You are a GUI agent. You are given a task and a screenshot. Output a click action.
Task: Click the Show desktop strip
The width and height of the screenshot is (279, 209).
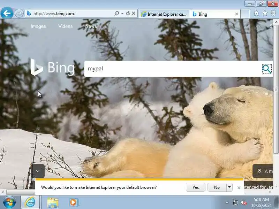coord(277,202)
